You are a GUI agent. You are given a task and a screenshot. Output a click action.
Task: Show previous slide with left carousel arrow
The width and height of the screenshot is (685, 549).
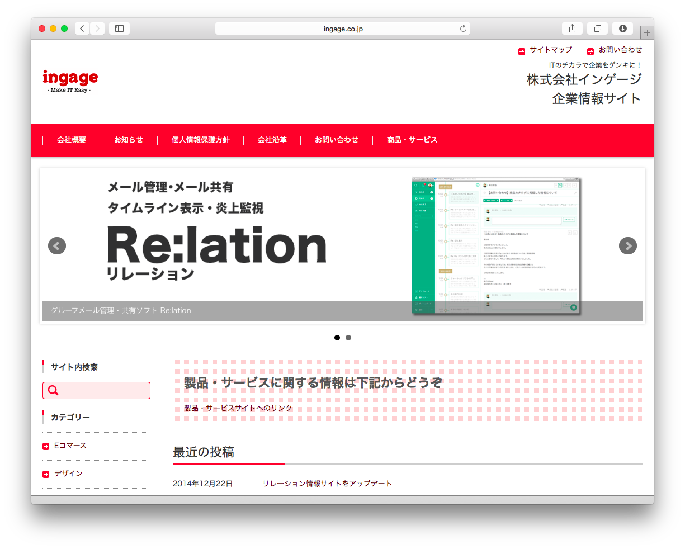pos(57,245)
